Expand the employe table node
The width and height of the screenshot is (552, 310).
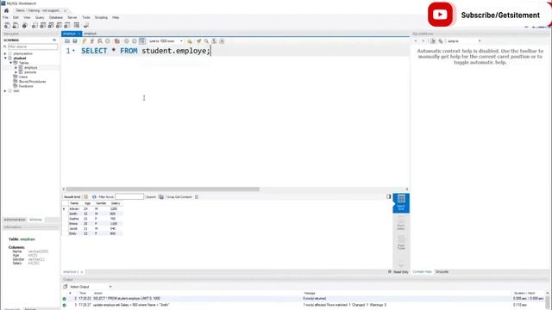[16, 67]
